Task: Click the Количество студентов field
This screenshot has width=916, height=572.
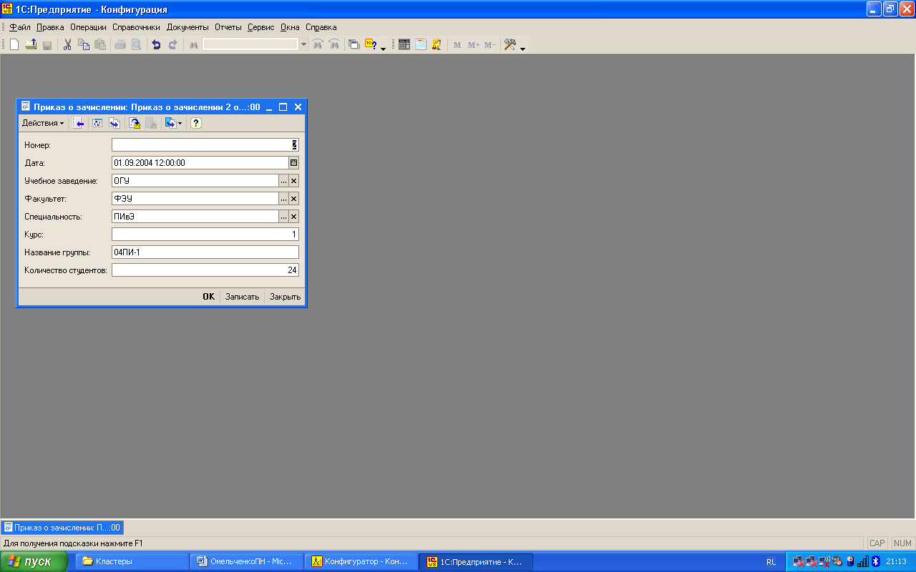Action: pyautogui.click(x=205, y=270)
